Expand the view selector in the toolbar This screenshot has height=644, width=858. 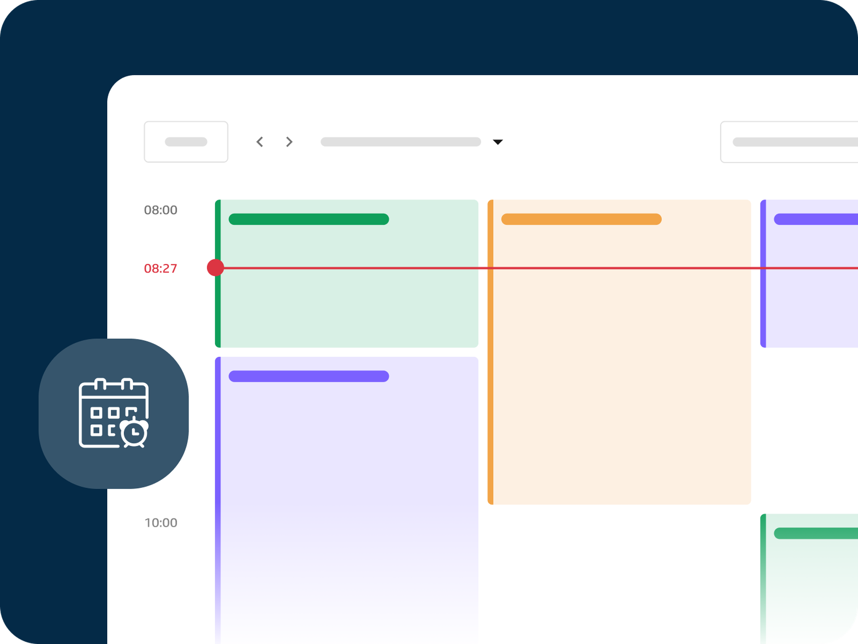pos(498,142)
